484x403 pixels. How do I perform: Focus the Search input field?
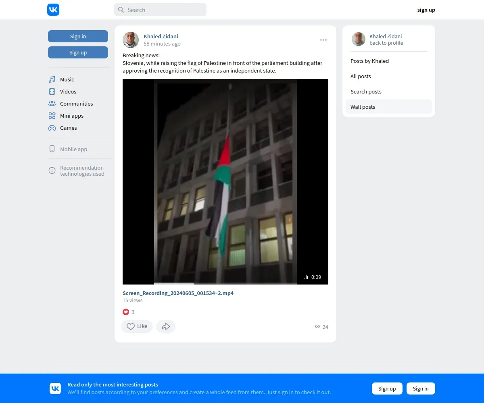tap(160, 10)
